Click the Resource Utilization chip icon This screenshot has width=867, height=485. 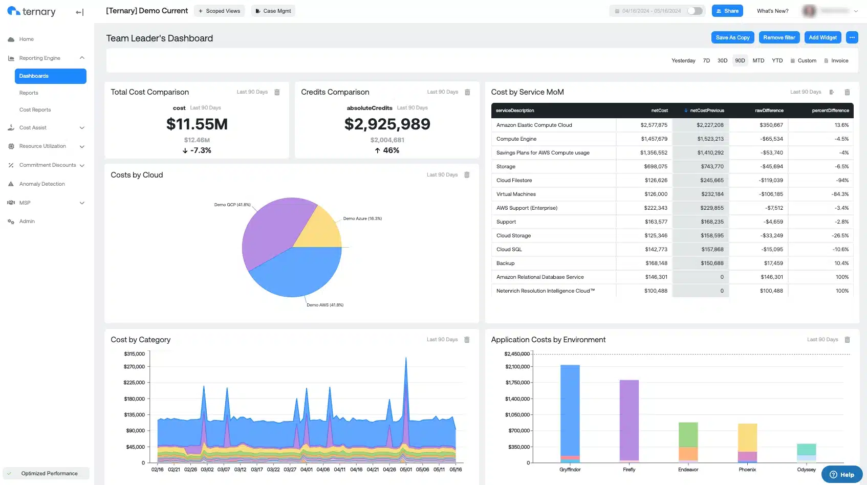tap(11, 146)
